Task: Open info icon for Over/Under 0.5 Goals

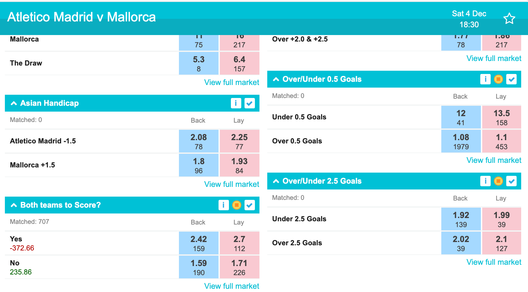Action: 485,79
